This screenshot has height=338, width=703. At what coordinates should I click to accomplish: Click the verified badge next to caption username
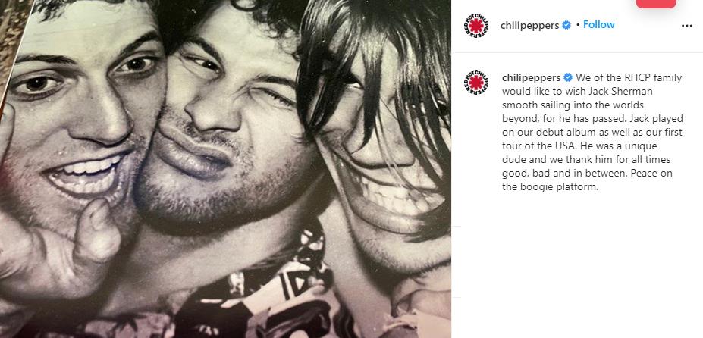coord(567,77)
